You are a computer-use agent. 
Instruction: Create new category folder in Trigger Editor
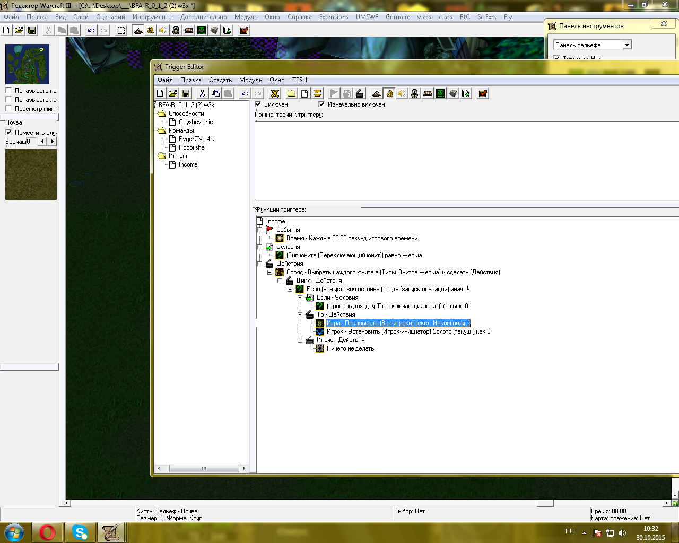[292, 93]
